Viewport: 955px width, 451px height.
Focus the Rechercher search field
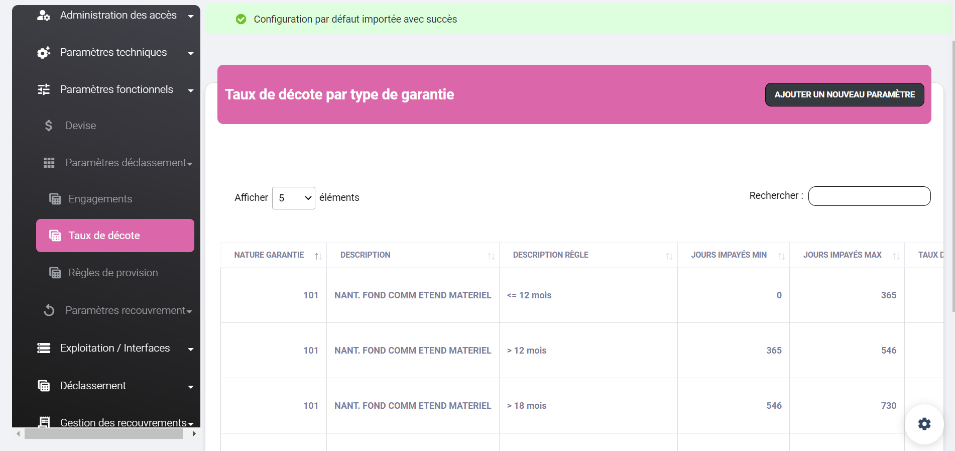coord(869,196)
